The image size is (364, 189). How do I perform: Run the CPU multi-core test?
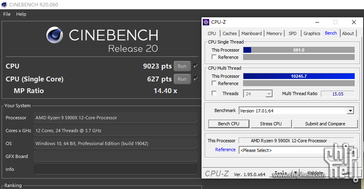point(182,66)
